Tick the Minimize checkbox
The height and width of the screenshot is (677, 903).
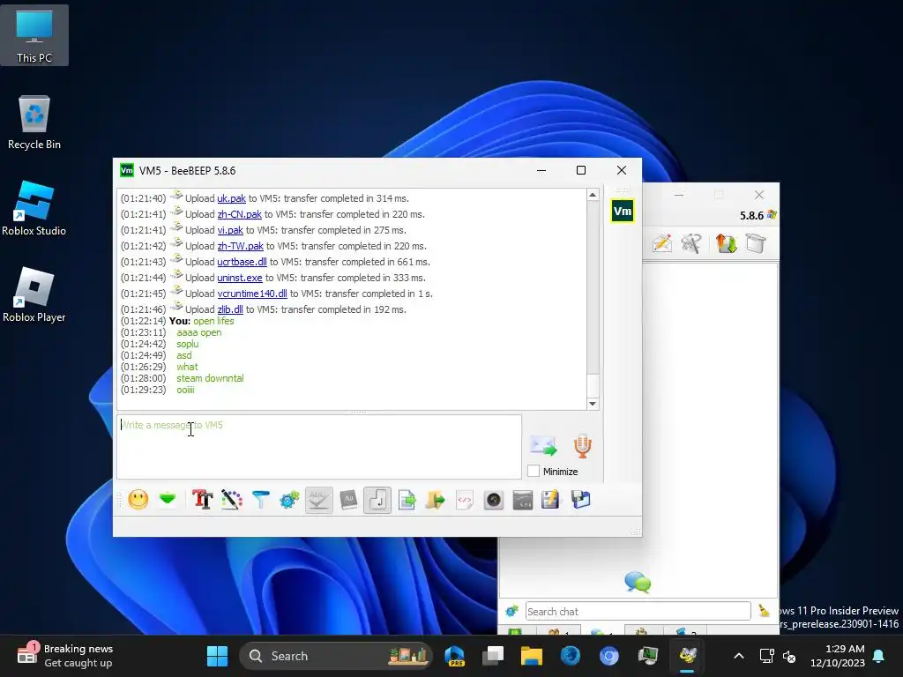(534, 471)
